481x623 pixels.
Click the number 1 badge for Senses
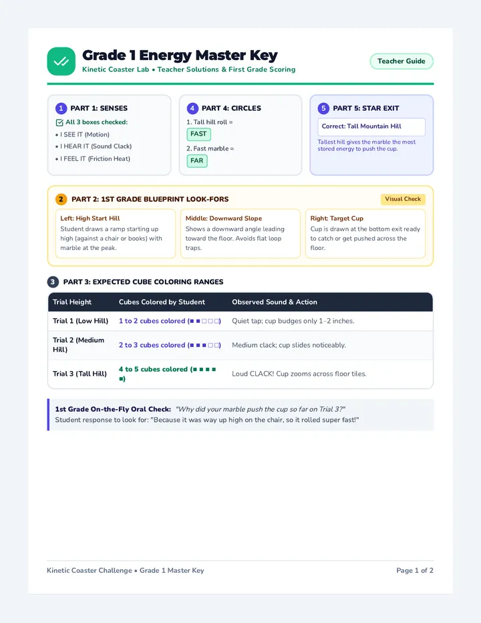pyautogui.click(x=61, y=108)
